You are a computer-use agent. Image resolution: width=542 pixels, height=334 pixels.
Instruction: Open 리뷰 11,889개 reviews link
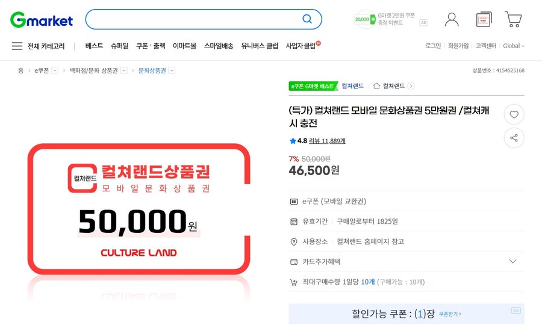point(327,141)
